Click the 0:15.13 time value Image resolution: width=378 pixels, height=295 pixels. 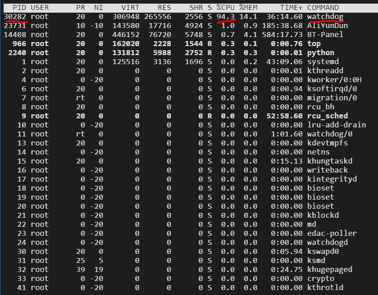point(286,161)
